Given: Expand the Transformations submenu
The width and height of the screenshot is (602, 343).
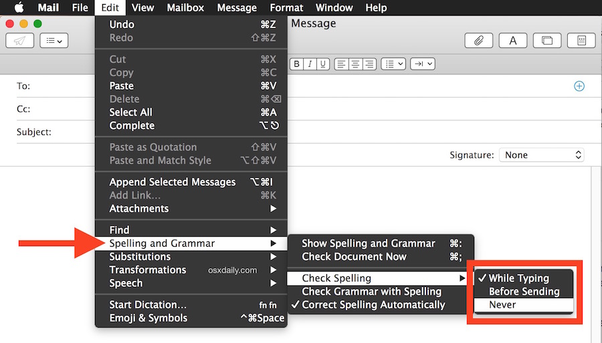Looking at the screenshot, I should (x=191, y=269).
